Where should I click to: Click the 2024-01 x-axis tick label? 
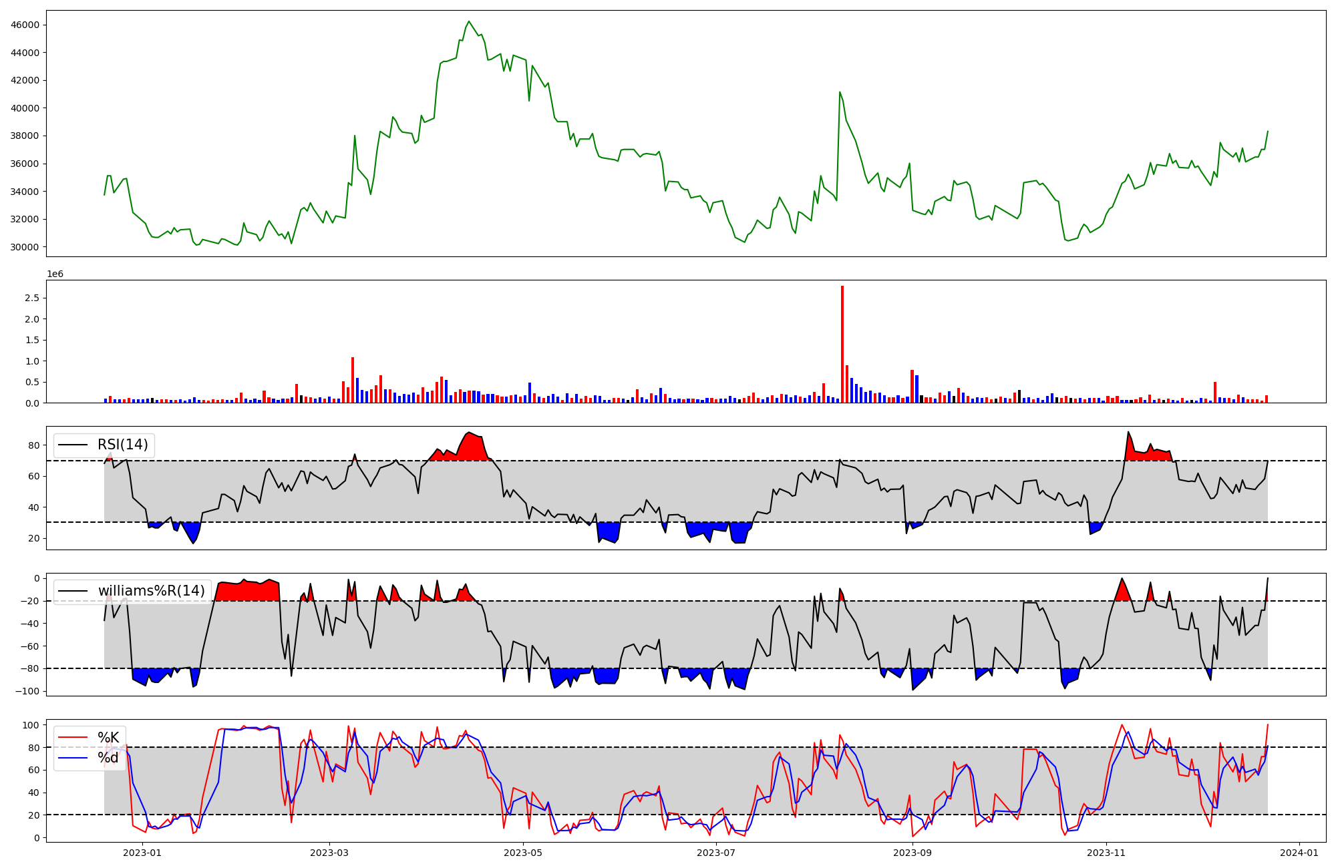[x=1299, y=853]
